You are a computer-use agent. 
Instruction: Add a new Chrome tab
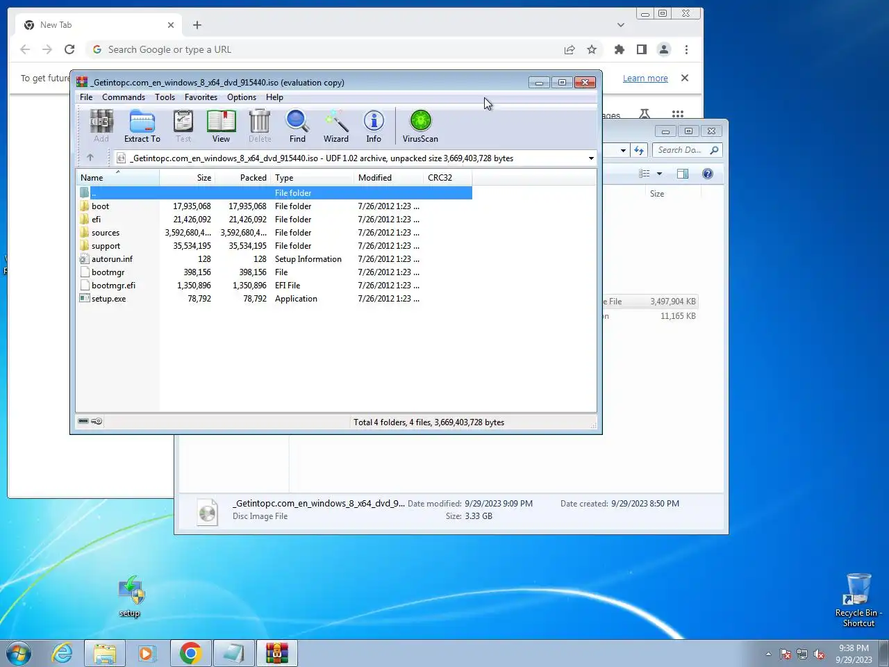[197, 25]
